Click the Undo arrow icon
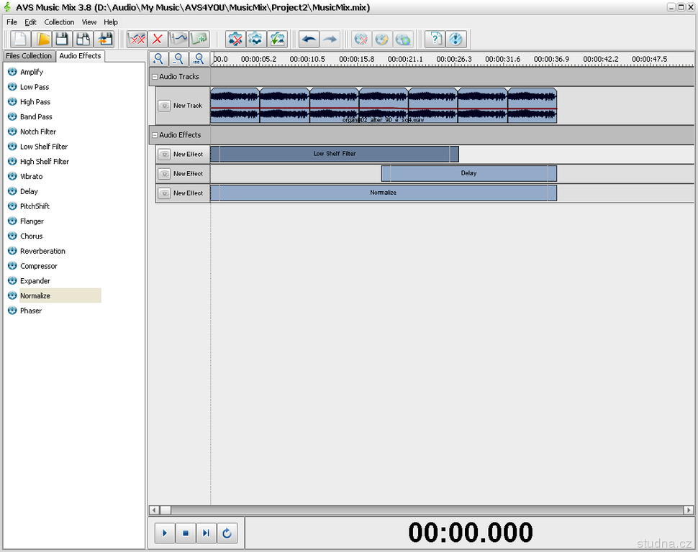The height and width of the screenshot is (552, 698). click(309, 39)
